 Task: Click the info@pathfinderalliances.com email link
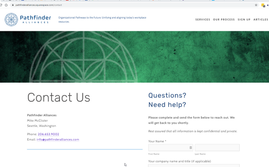pos(58,139)
